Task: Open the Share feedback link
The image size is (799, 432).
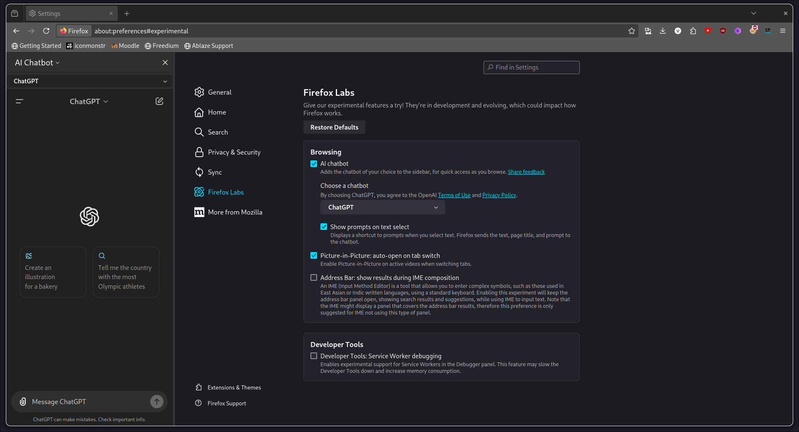Action: pyautogui.click(x=526, y=172)
